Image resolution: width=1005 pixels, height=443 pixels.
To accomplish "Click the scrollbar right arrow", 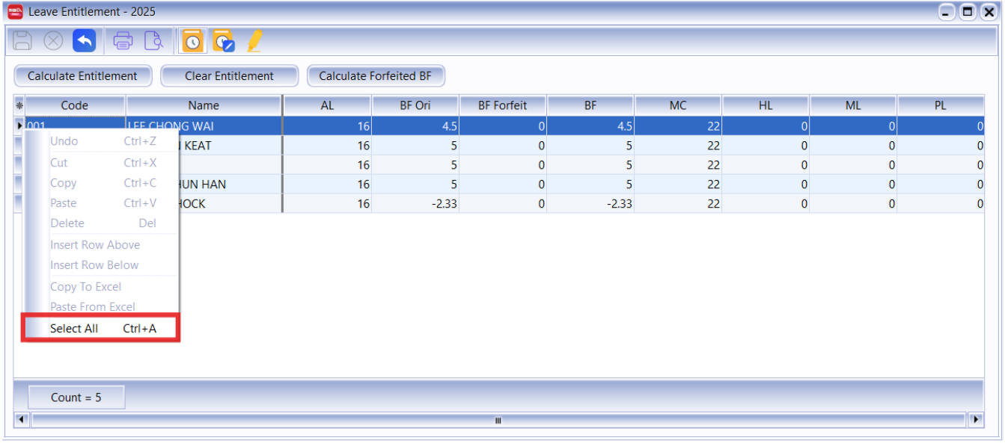I will (976, 420).
